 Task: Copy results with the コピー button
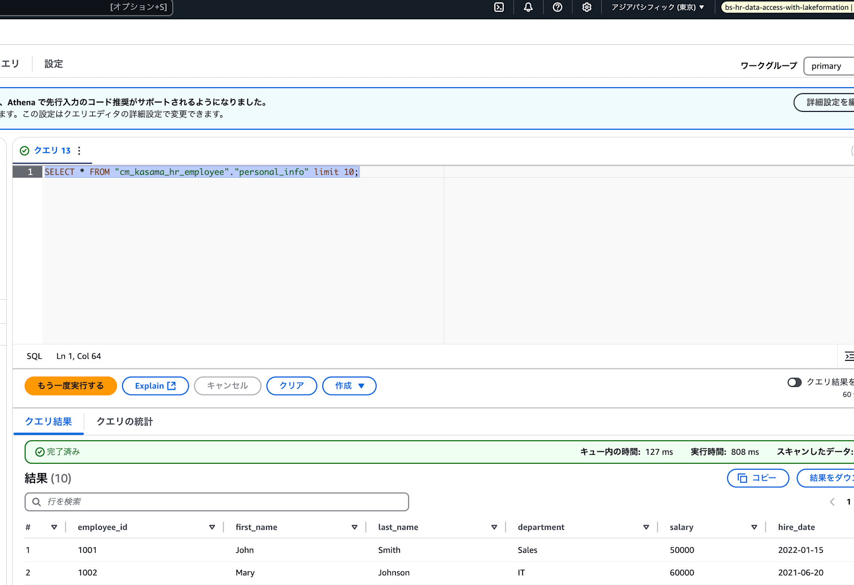(758, 478)
